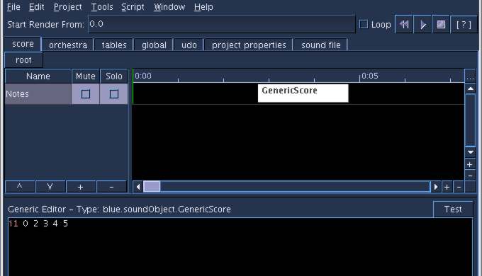Move the layer down with the V button
Viewport: 482px width, 276px height.
coord(50,187)
